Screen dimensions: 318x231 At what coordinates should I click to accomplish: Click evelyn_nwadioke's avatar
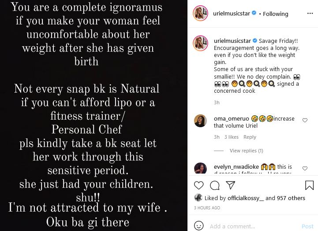pos(200,168)
